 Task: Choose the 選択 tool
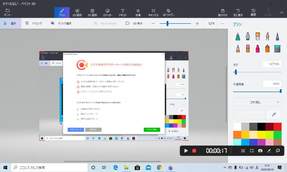click(x=11, y=23)
